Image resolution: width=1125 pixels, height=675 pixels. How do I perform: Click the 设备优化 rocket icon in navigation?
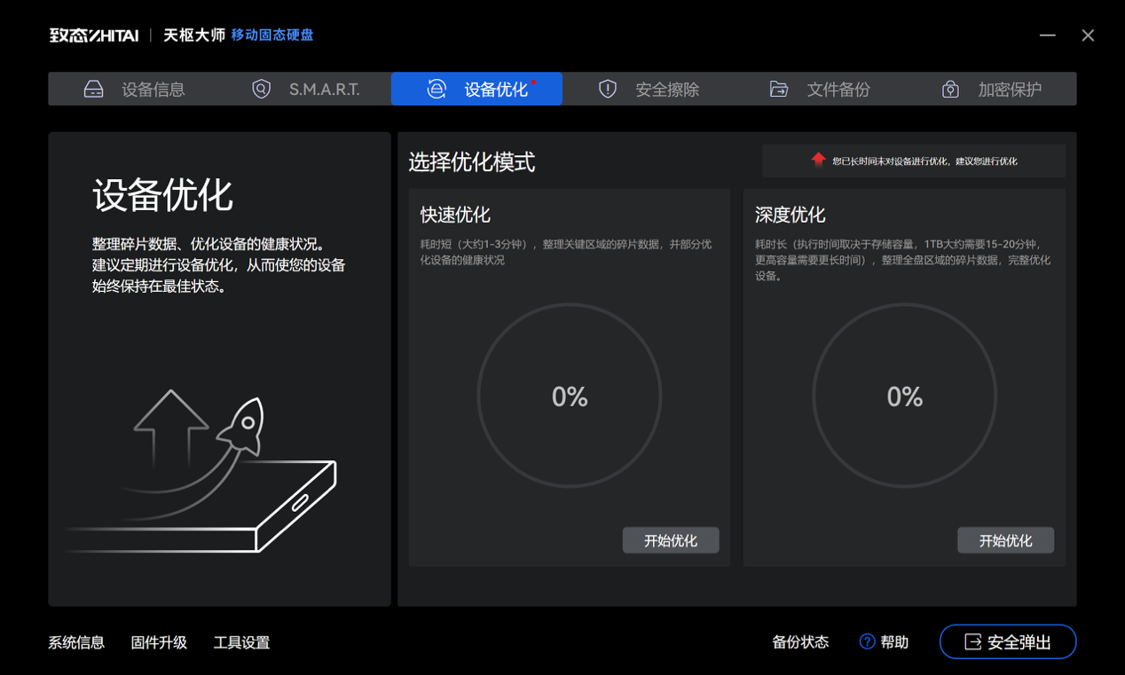tap(435, 89)
